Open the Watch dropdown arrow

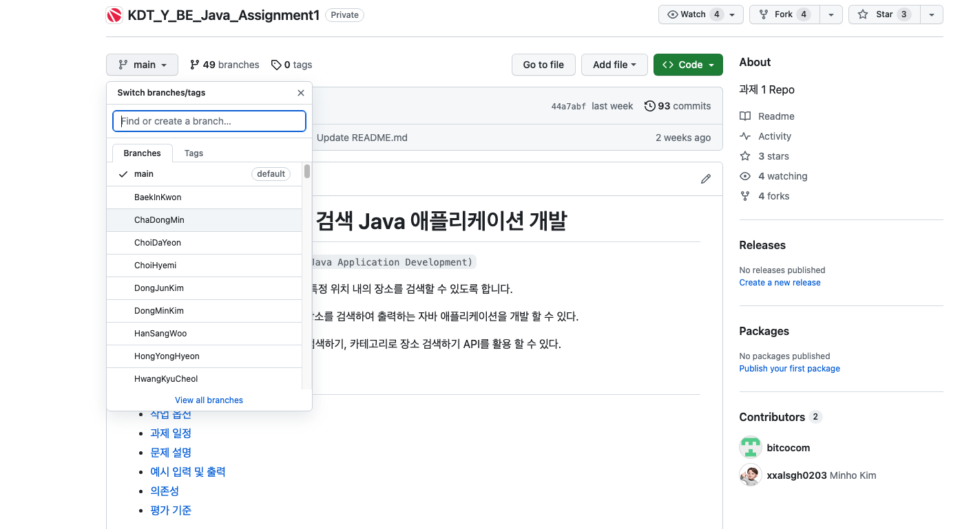732,14
